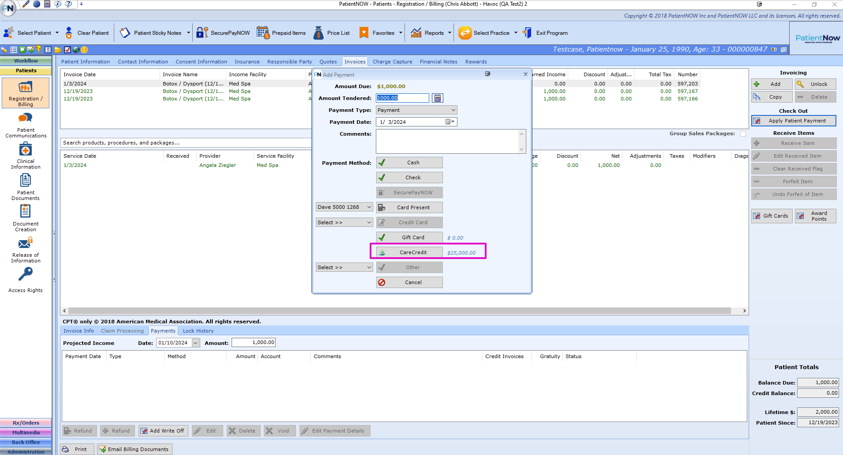
Task: Select the Rx pill icon in the toolbar
Action: pyautogui.click(x=4, y=50)
